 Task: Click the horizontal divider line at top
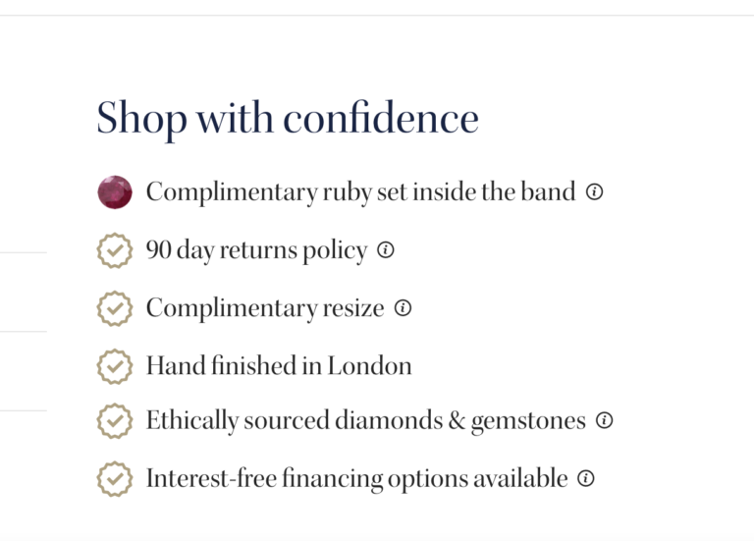click(377, 15)
